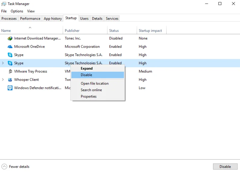Close the Task Manager window

233,4
